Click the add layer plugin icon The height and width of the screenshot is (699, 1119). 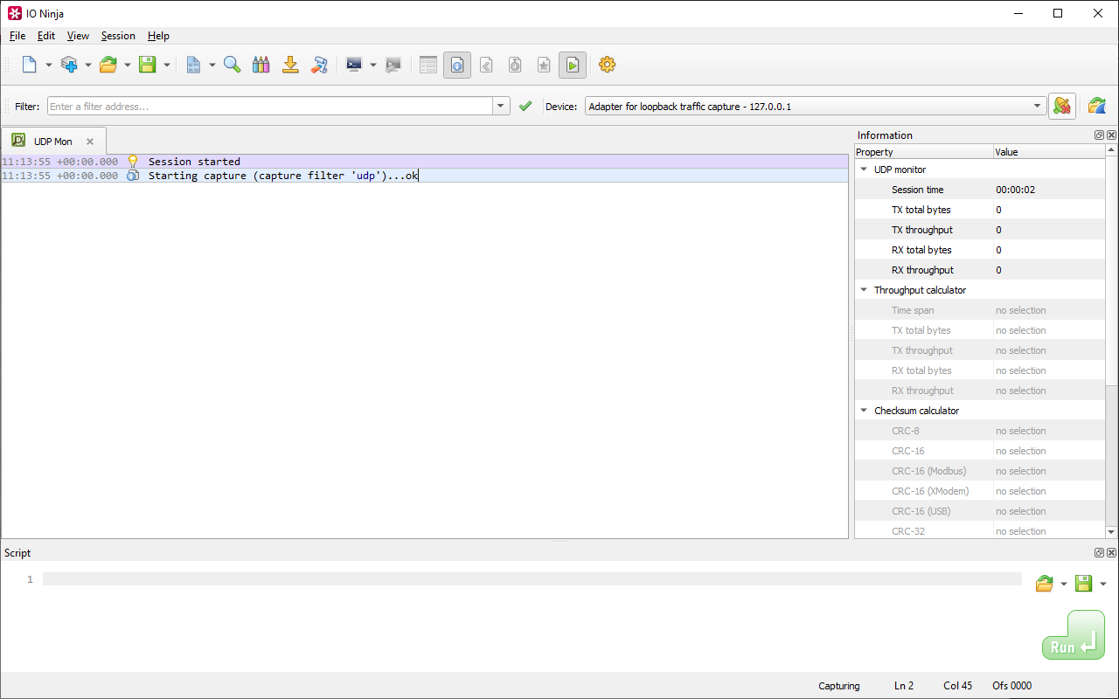pyautogui.click(x=69, y=65)
